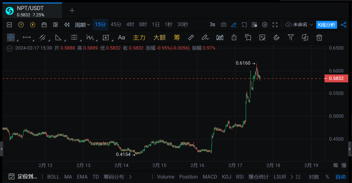Select the magnet snap tool
This screenshot has width=352, height=183.
pos(276,38)
